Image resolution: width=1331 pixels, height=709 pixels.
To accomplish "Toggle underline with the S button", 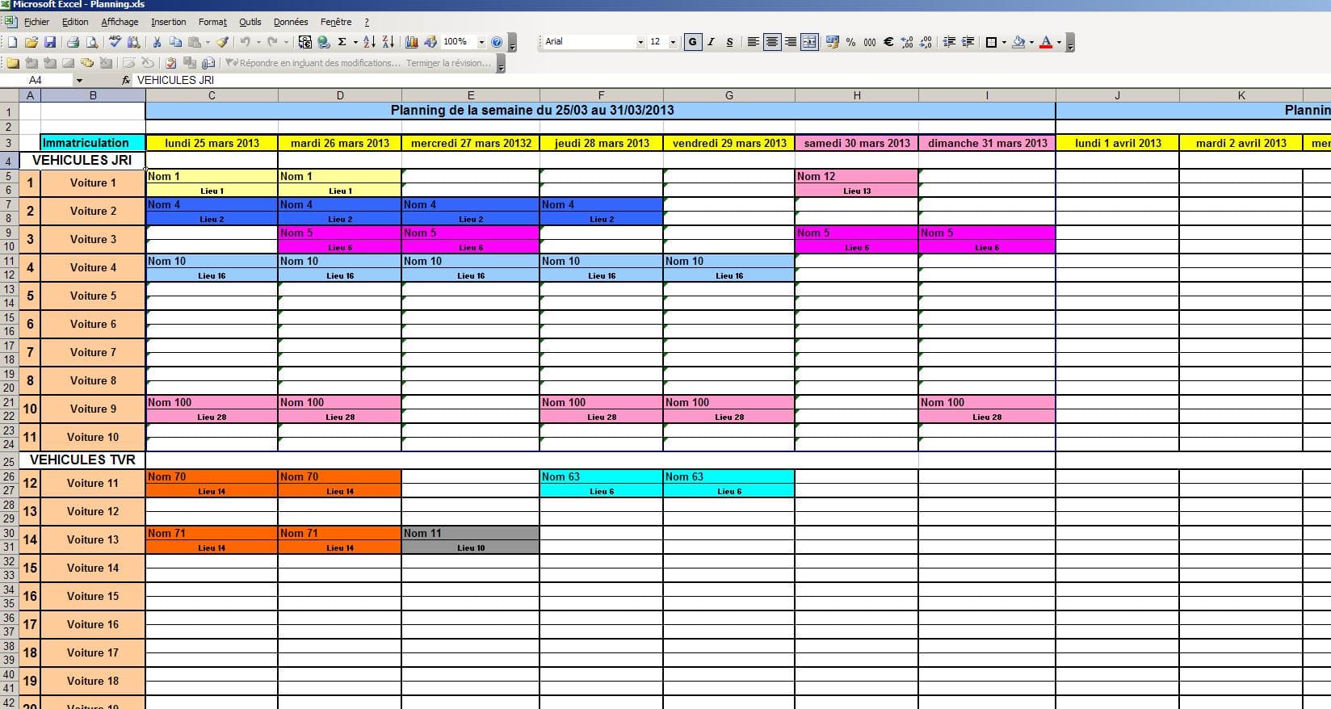I will tap(729, 42).
